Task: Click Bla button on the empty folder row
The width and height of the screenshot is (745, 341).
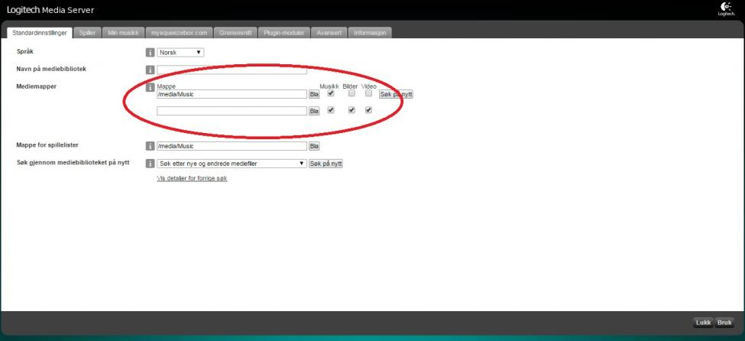Action: pyautogui.click(x=314, y=111)
